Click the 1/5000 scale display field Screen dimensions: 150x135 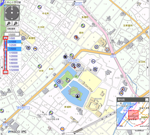(x=12, y=34)
